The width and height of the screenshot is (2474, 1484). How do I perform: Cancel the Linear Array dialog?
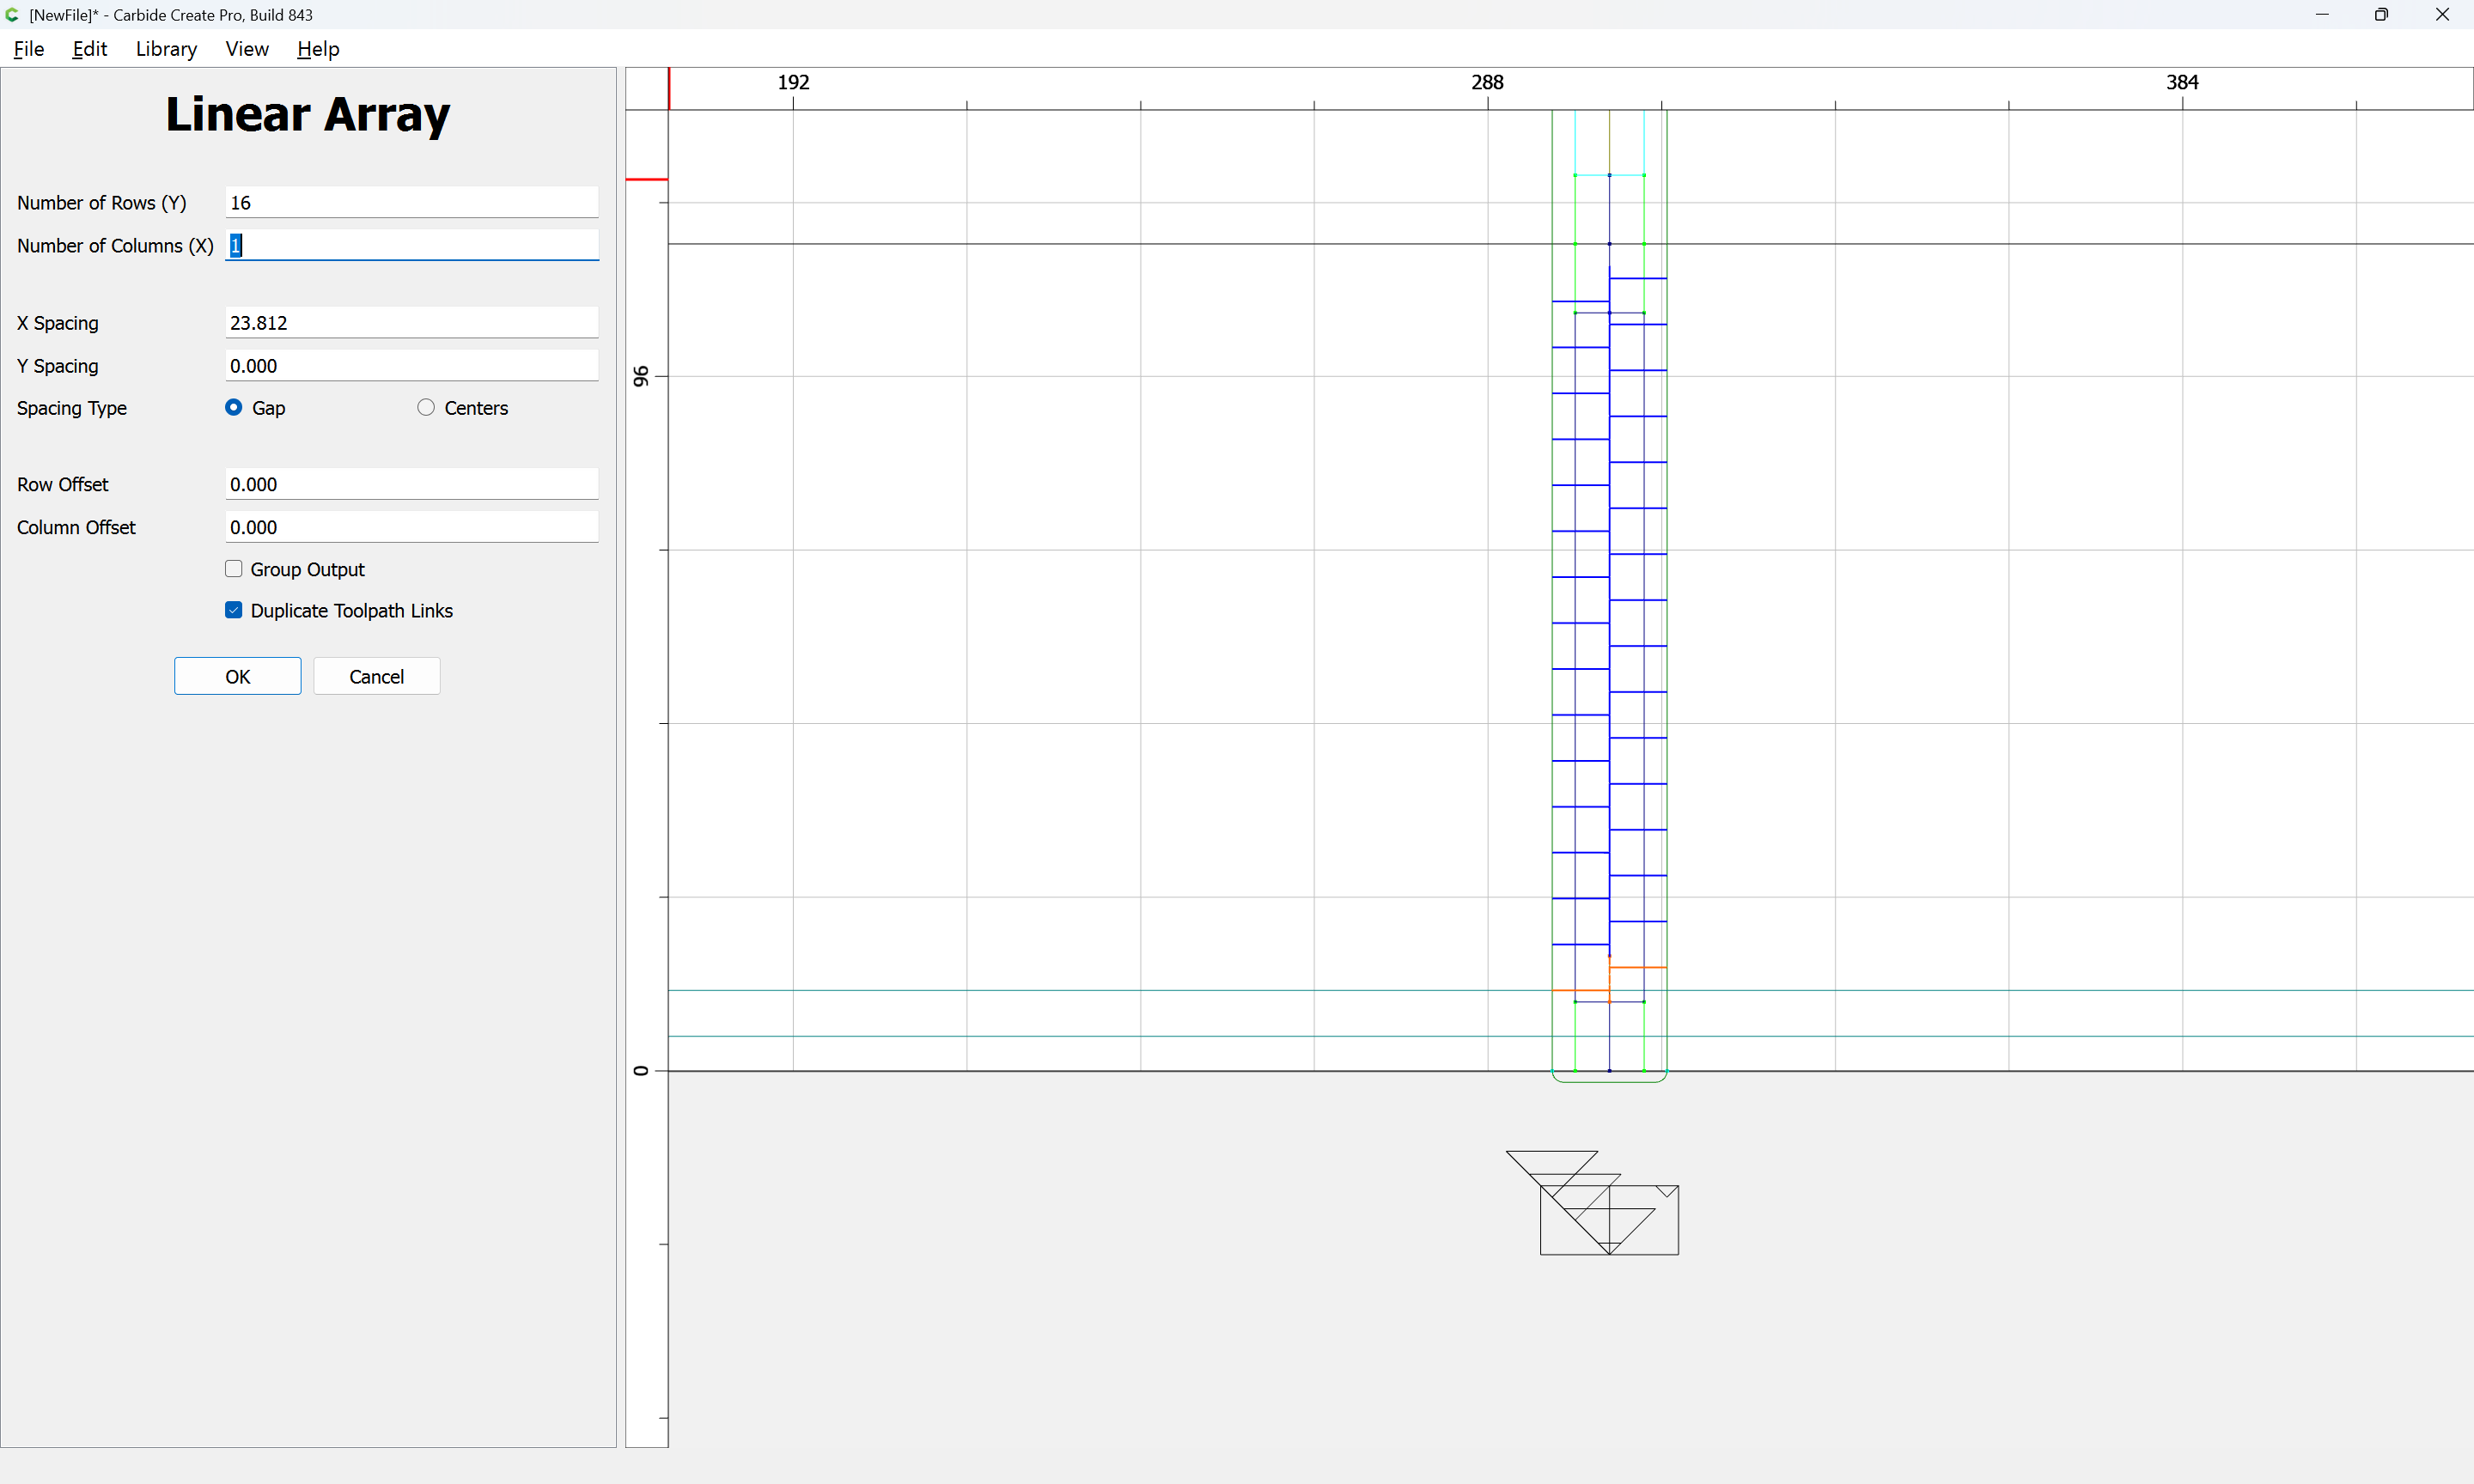377,676
